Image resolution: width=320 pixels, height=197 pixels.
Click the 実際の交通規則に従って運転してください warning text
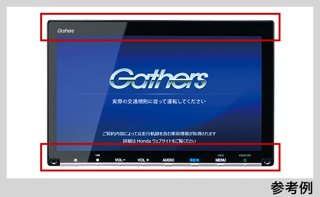click(159, 102)
